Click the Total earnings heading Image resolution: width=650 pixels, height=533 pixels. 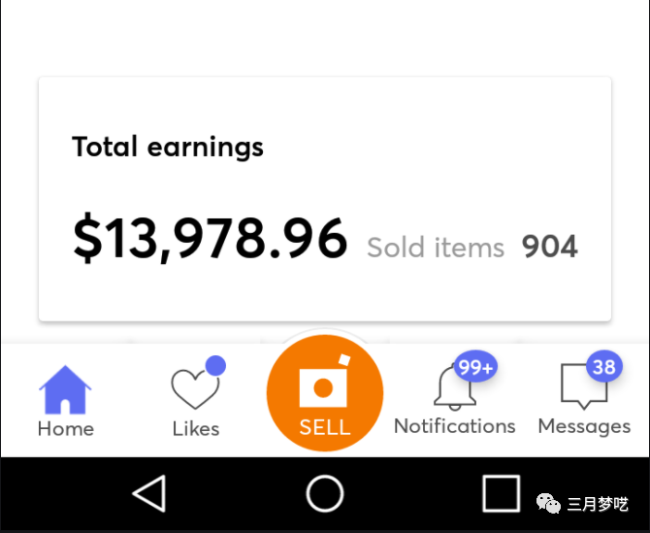168,148
